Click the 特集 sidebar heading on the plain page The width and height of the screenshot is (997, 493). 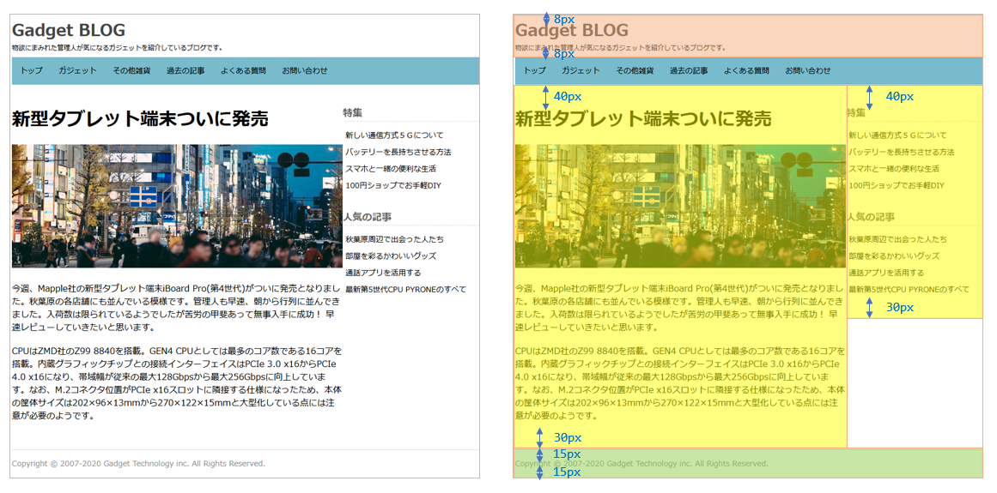pos(353,112)
